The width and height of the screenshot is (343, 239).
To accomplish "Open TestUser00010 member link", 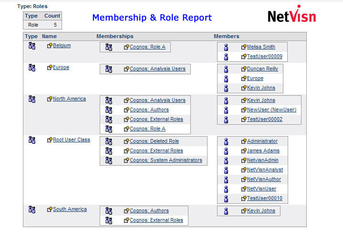I will coord(265,198).
